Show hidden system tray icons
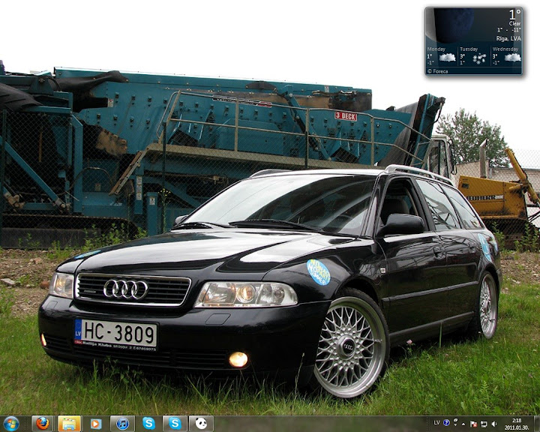 coord(464,424)
